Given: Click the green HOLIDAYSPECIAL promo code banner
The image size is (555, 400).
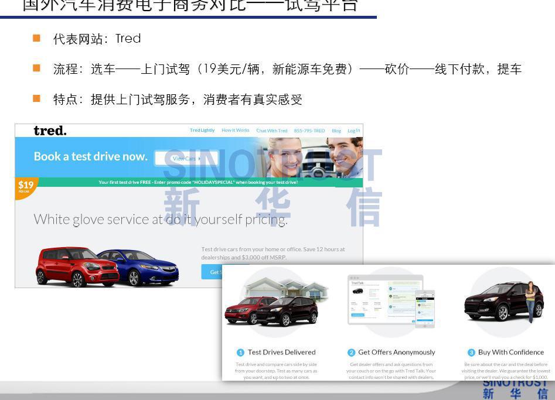Looking at the screenshot, I should [x=198, y=182].
